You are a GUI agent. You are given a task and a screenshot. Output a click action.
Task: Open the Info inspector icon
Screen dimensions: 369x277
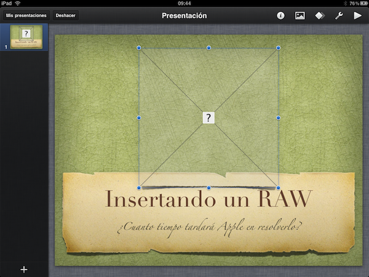point(280,15)
